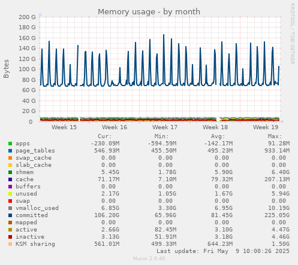This screenshot has width=298, height=265.
Task: Click the shmem dark green legend swatch
Action: 10,172
